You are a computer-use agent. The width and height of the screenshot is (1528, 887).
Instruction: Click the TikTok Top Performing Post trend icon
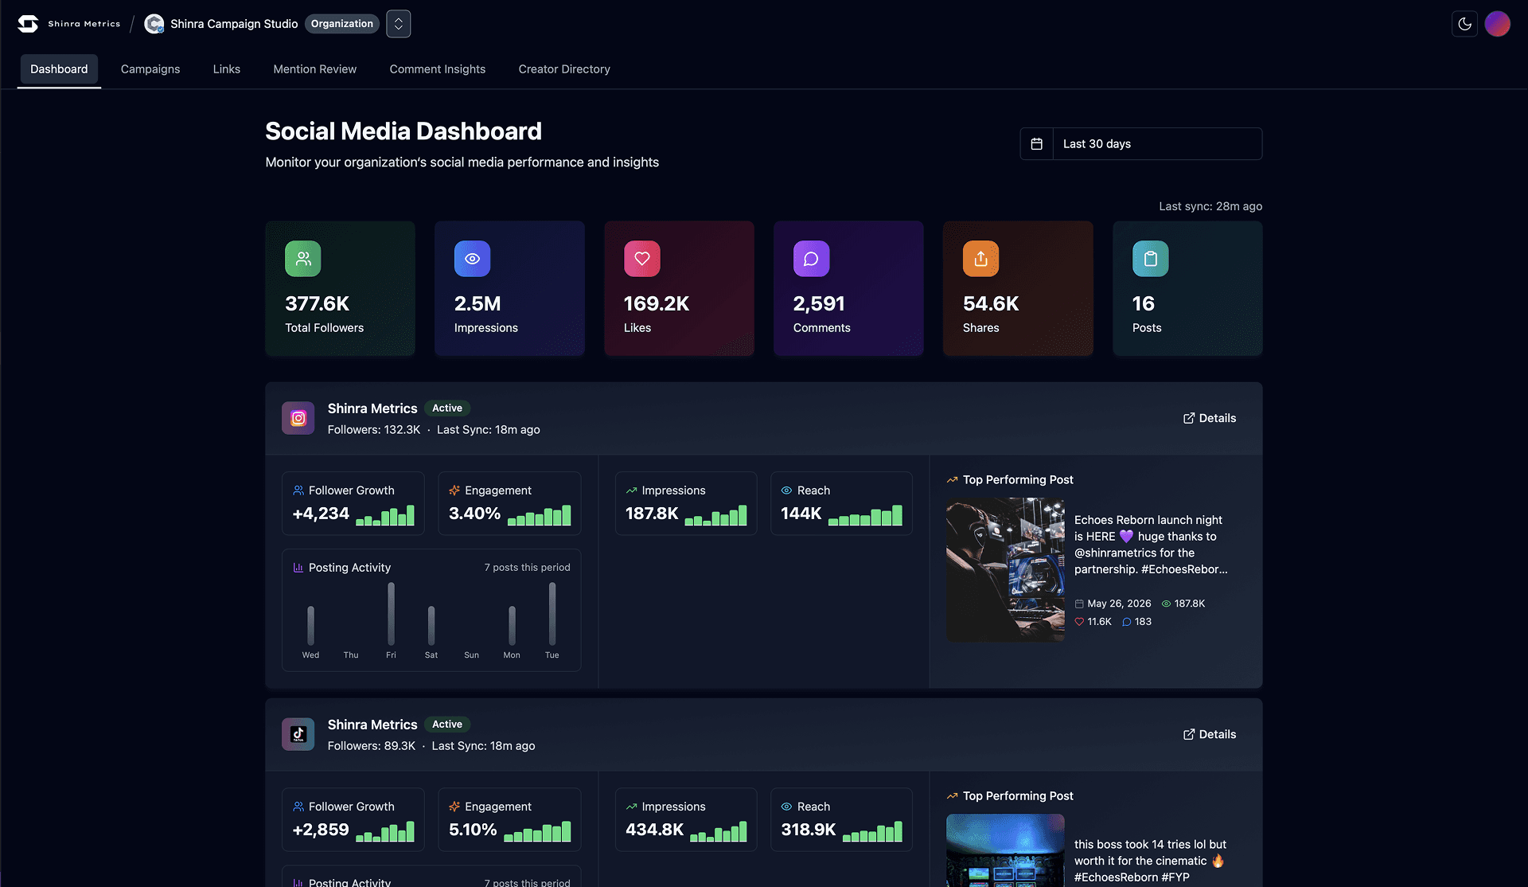(952, 796)
